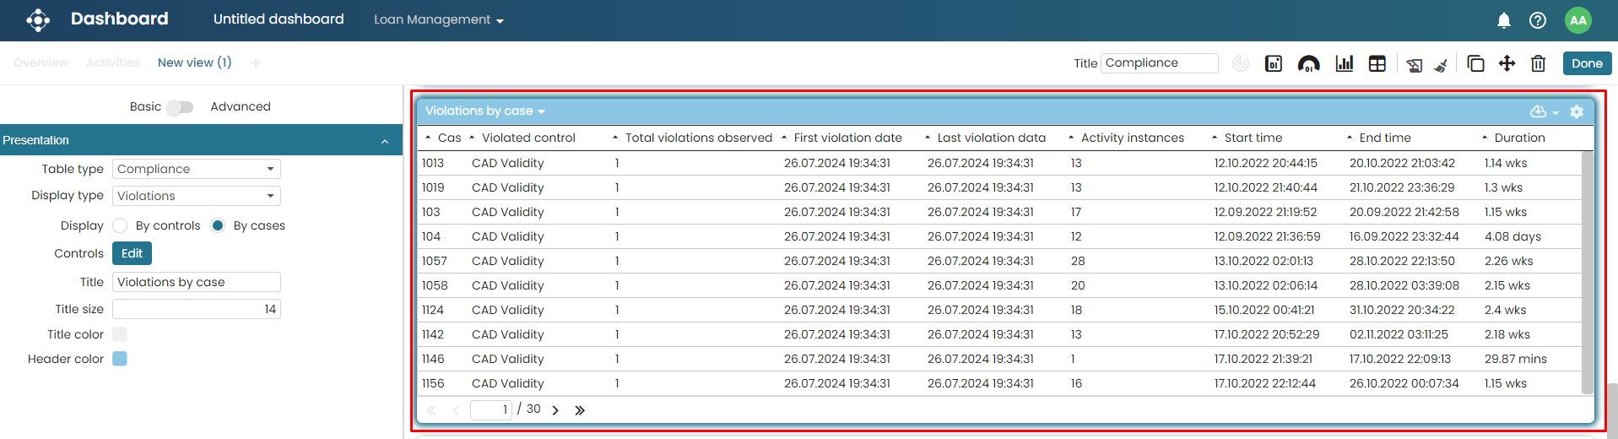
Task: Open the Display type Violations dropdown
Action: point(197,196)
